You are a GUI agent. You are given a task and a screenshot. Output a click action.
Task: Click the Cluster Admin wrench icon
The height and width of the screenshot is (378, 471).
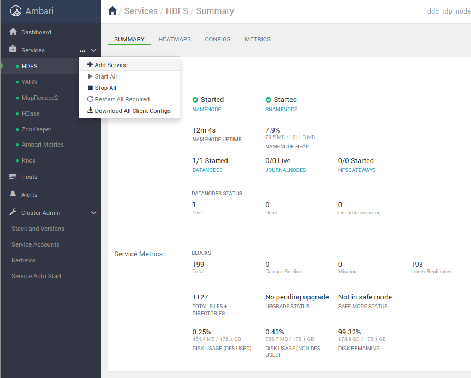point(13,213)
